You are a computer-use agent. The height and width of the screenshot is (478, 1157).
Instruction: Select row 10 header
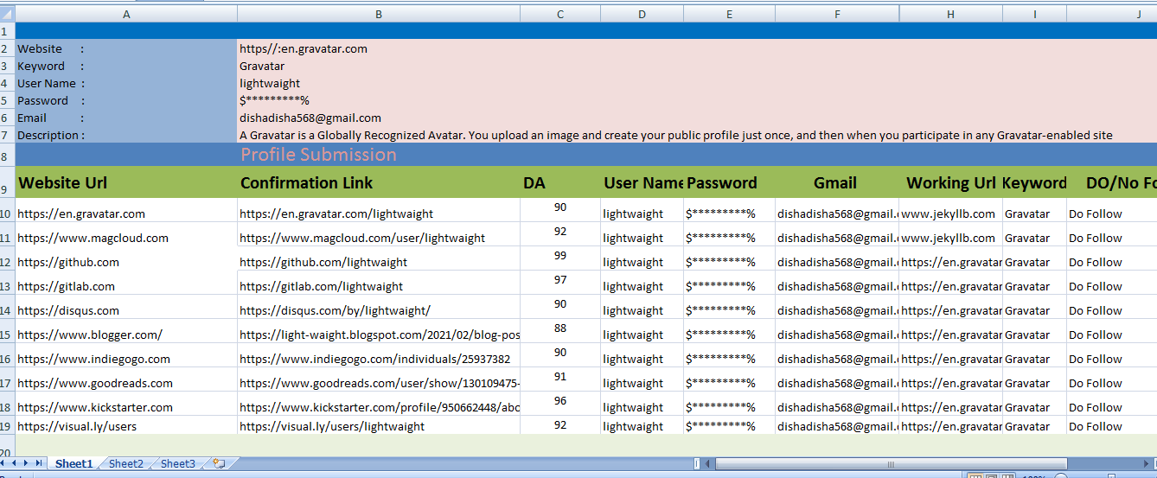tap(7, 211)
